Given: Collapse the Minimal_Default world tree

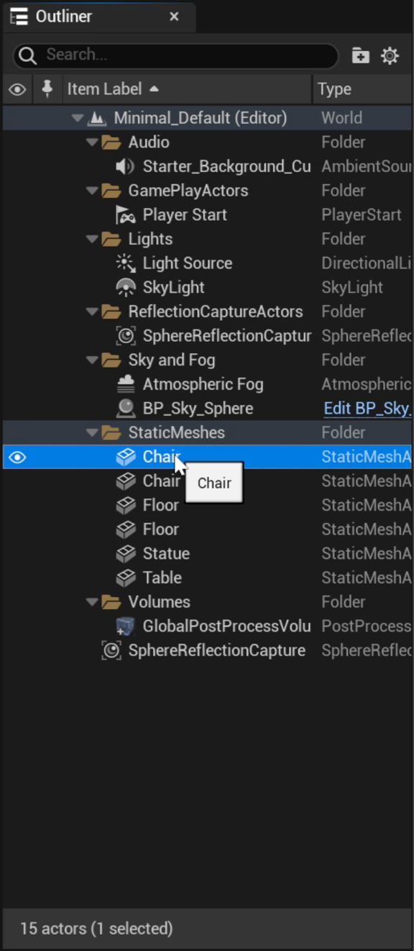Looking at the screenshot, I should 78,118.
